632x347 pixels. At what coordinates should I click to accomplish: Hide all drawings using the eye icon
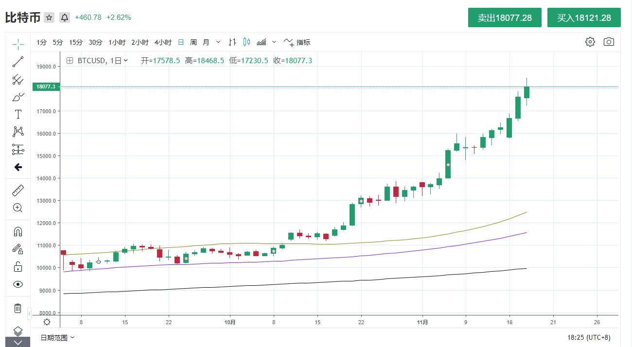tap(18, 284)
